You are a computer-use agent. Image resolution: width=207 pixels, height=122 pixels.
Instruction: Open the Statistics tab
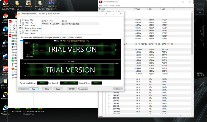78,37
